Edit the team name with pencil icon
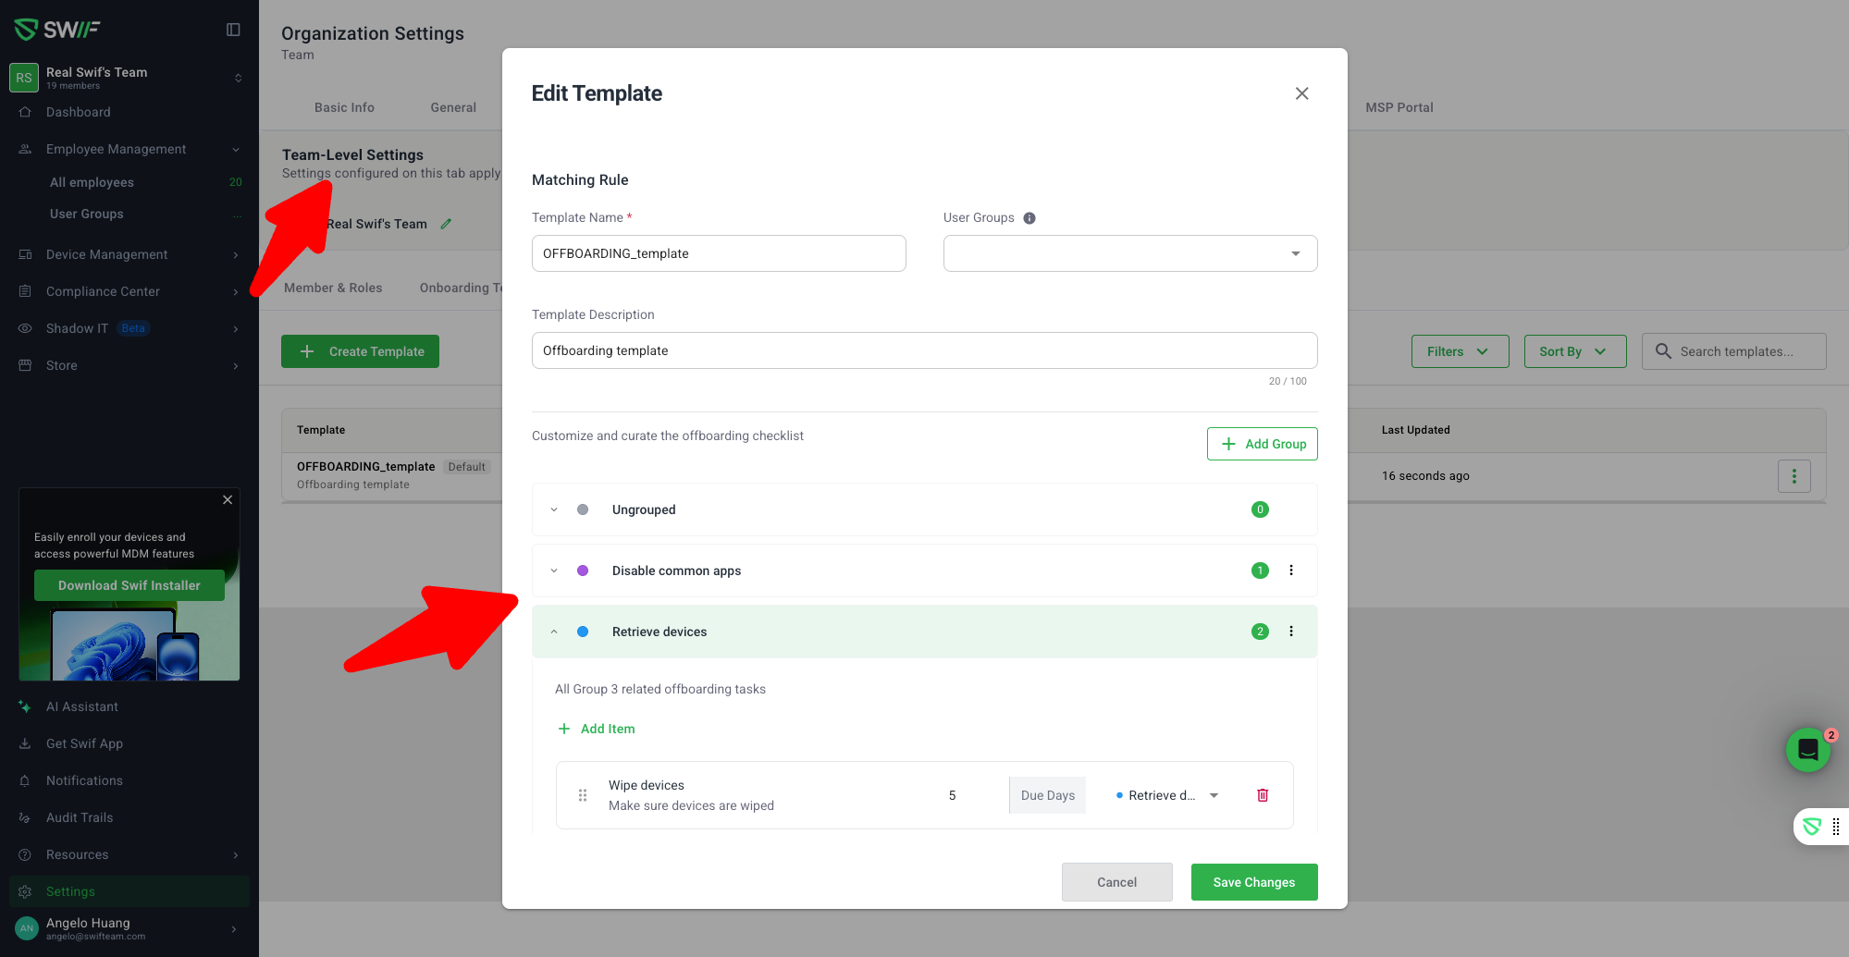 click(446, 224)
